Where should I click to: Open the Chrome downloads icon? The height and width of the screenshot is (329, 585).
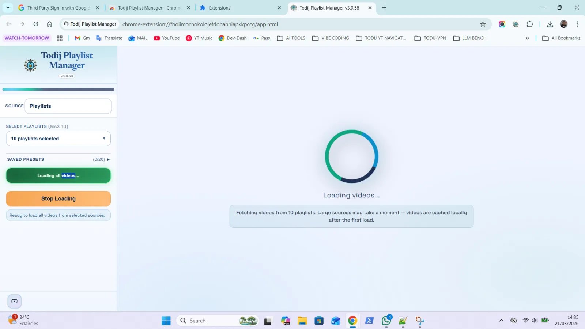click(x=550, y=24)
